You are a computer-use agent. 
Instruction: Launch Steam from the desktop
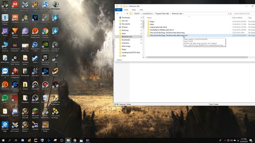(x=35, y=59)
